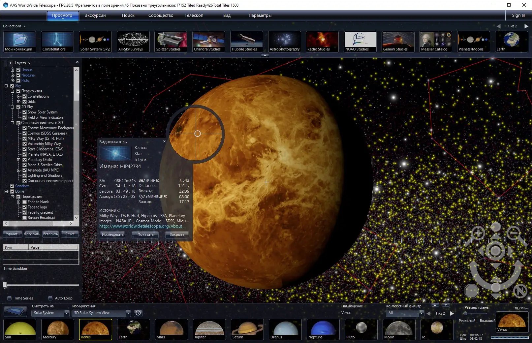Click the Показать button
The width and height of the screenshot is (532, 343).
pos(145,234)
